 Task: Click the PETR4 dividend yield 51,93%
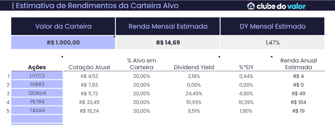click(x=194, y=102)
